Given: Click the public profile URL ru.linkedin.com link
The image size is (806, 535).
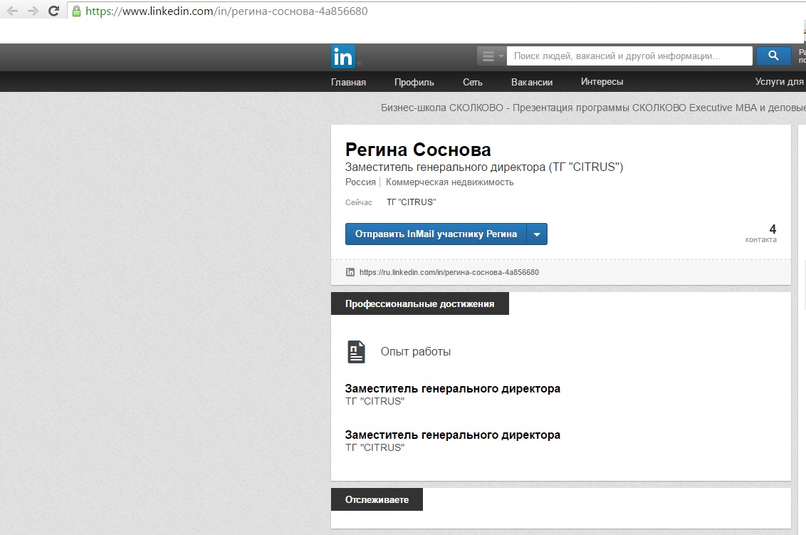Looking at the screenshot, I should pyautogui.click(x=449, y=272).
